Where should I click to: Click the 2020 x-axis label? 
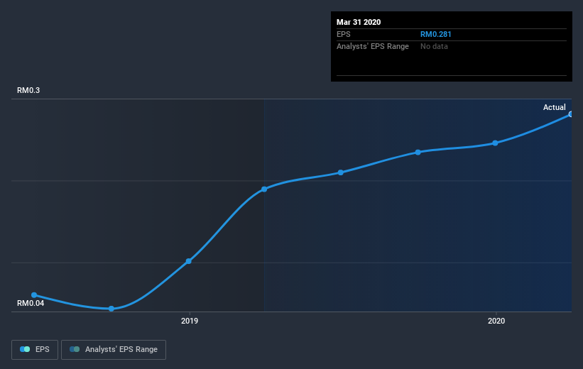496,321
